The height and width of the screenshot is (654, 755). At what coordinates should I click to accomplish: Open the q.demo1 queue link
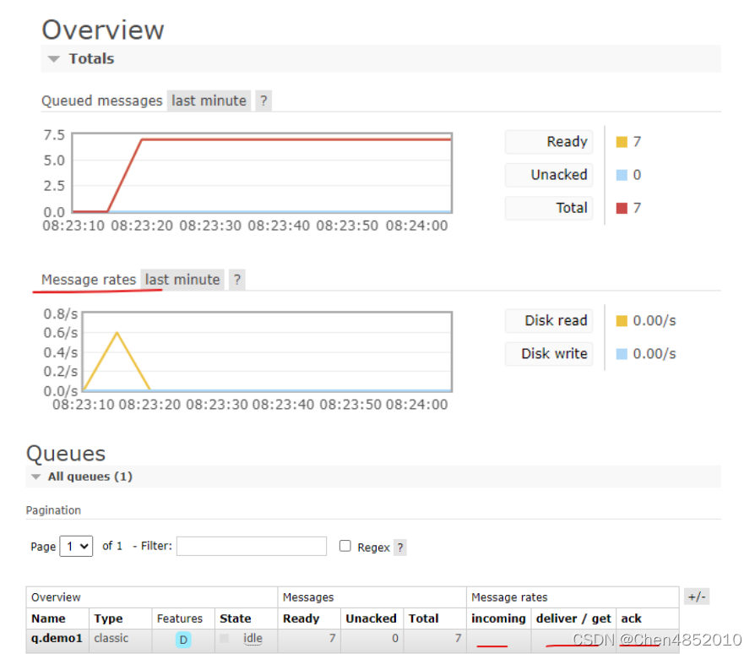57,638
